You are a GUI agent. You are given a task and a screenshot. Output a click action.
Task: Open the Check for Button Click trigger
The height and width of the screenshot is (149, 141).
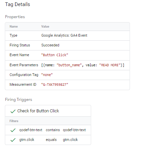click(x=38, y=111)
